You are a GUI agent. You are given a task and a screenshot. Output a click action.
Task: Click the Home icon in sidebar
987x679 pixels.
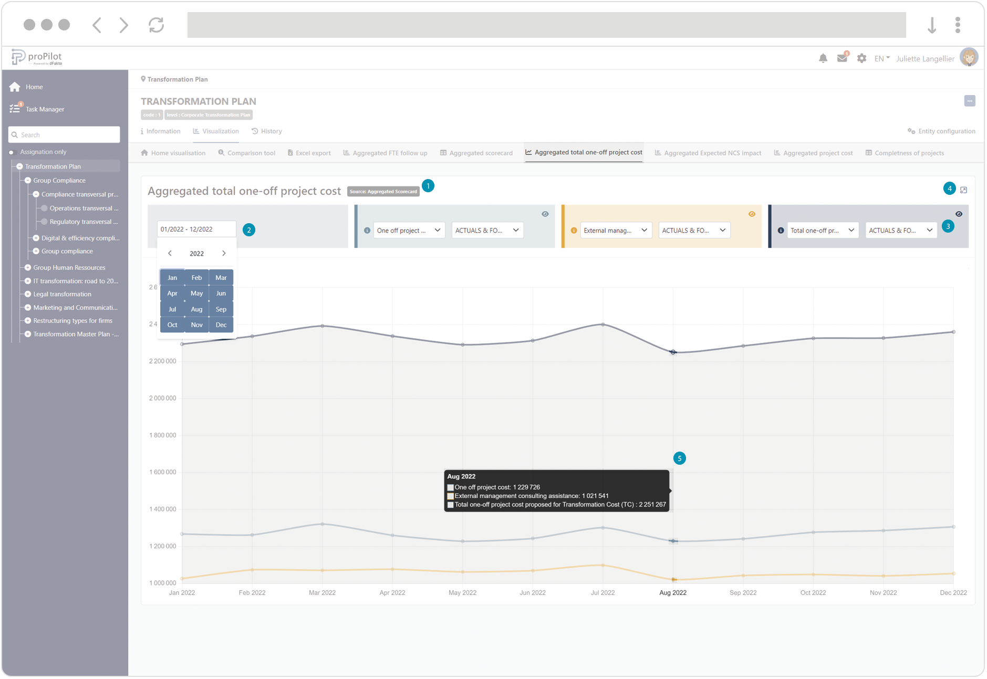coord(15,87)
